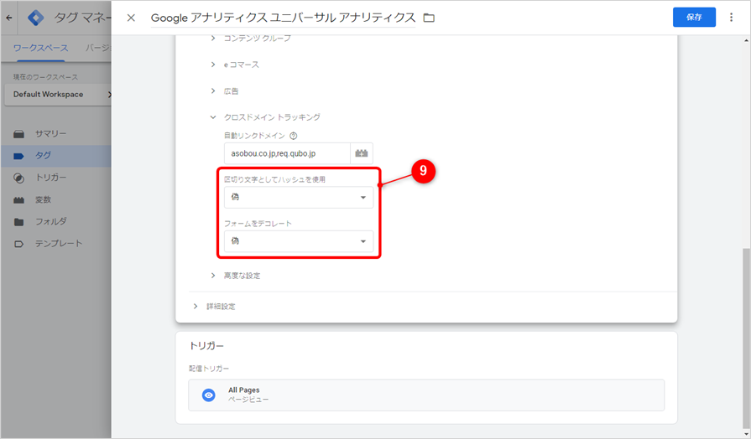Click the vertical scrollbar thumb
Image resolution: width=751 pixels, height=439 pixels.
(746, 338)
